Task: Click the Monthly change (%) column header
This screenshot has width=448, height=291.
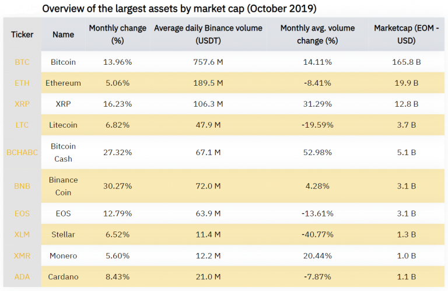Action: coord(111,34)
